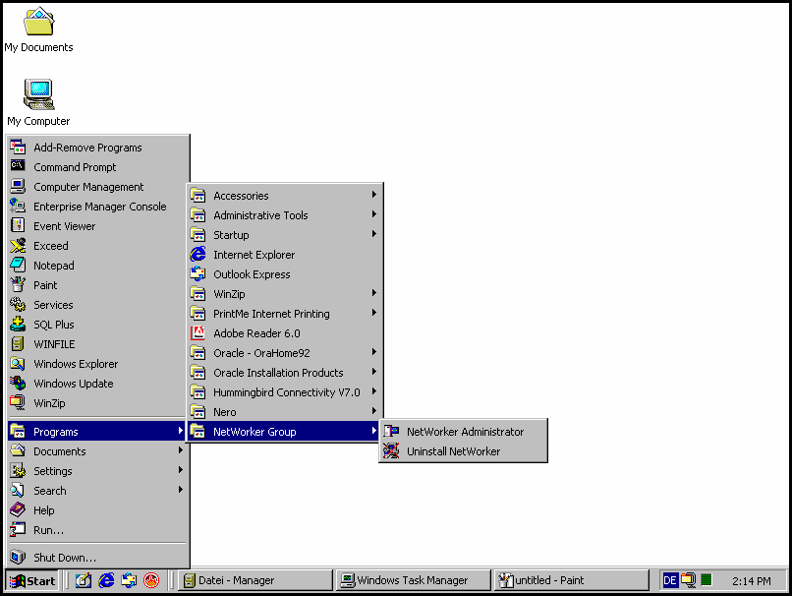The width and height of the screenshot is (792, 596).
Task: Click the WINFILE cabinet icon in Start menu
Action: [x=18, y=344]
